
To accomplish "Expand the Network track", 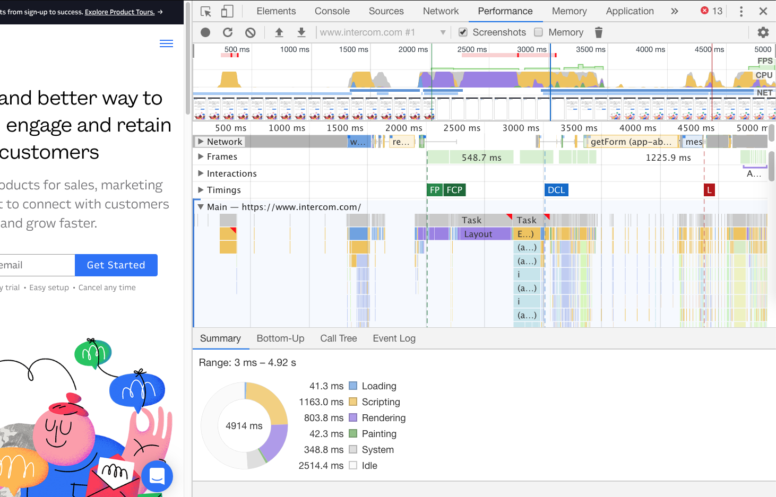I will [x=201, y=142].
